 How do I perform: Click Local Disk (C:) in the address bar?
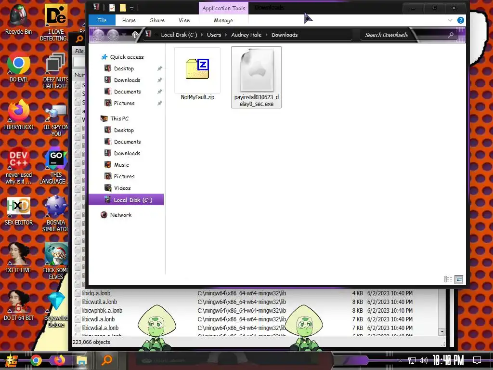click(x=179, y=35)
